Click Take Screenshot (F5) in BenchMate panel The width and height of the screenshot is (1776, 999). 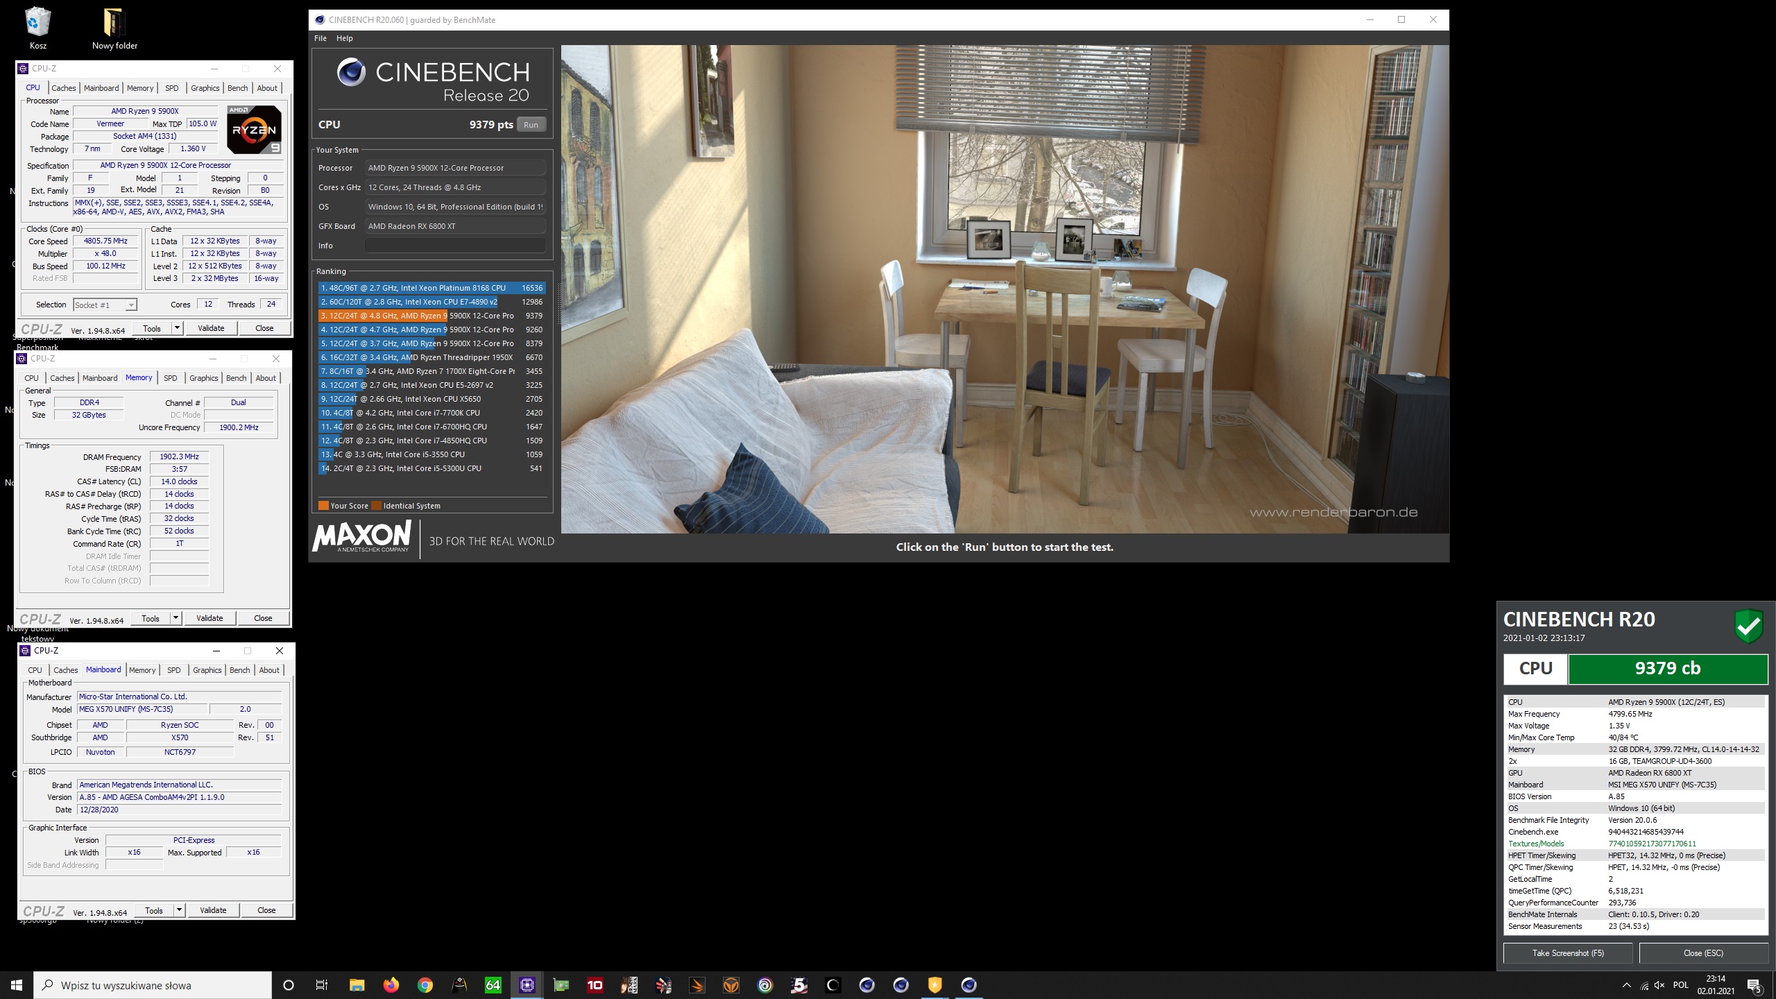tap(1568, 953)
